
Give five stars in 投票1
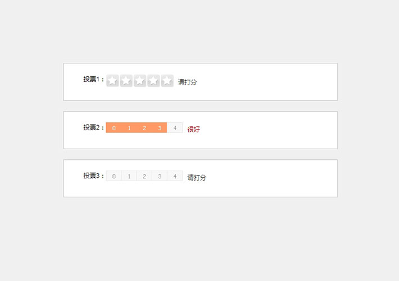pos(167,81)
